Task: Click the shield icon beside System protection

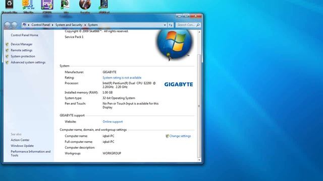Action: 7,56
